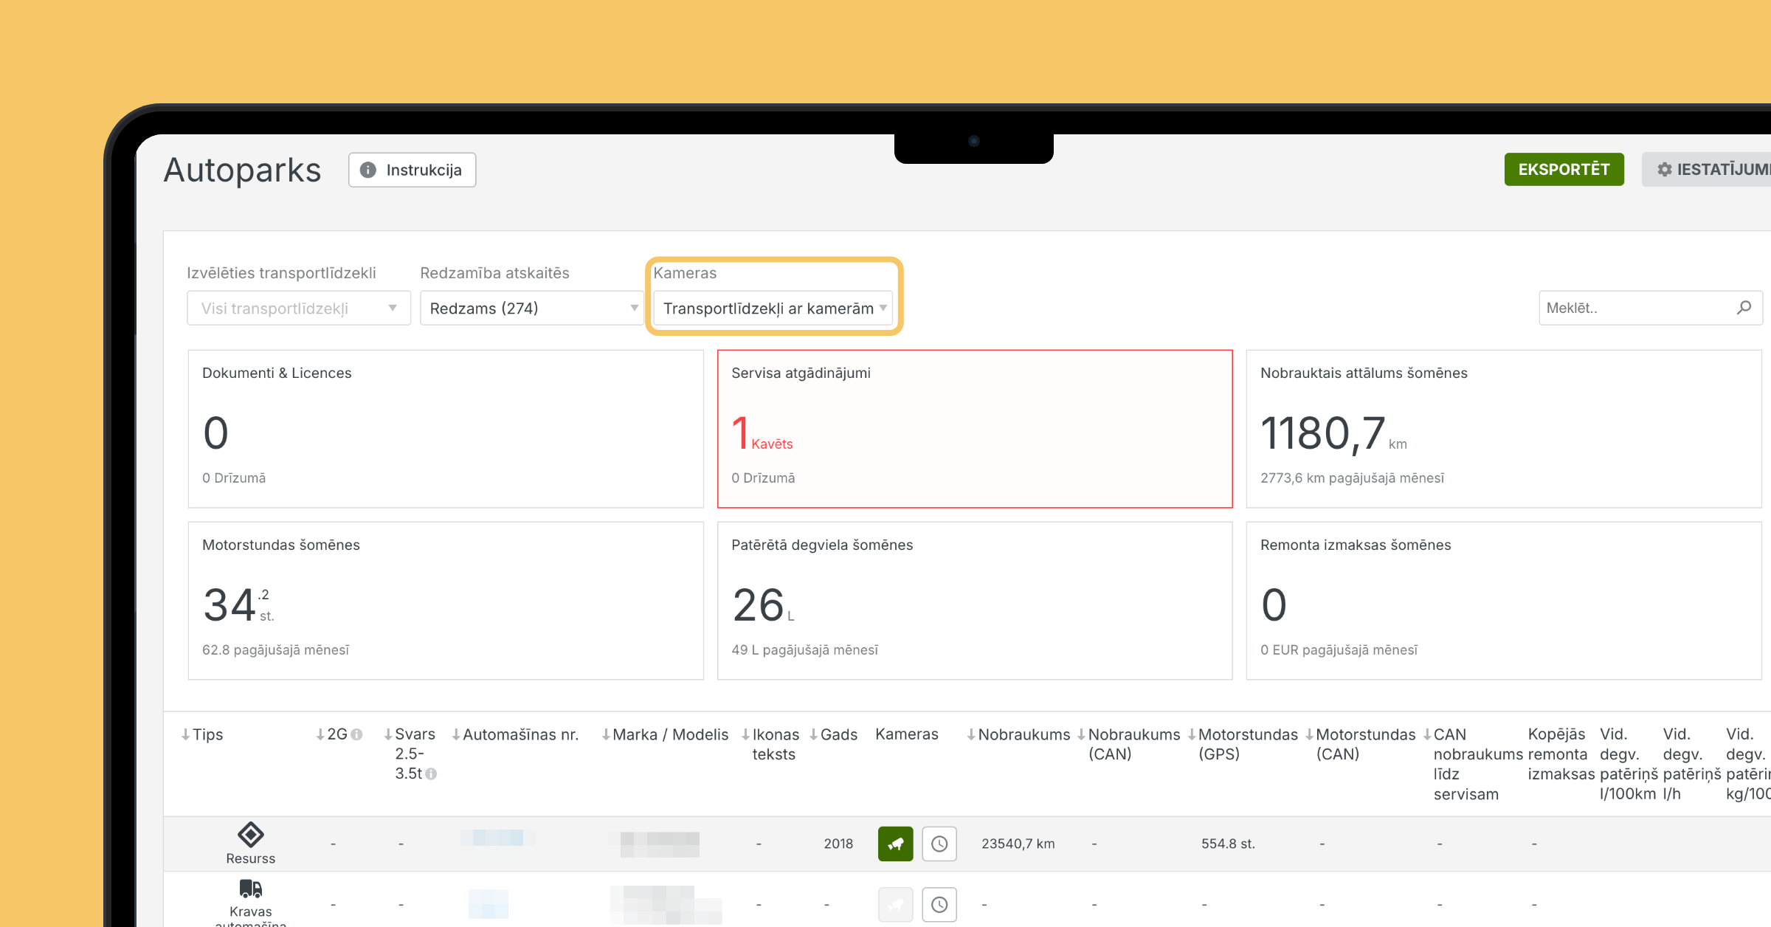The height and width of the screenshot is (927, 1771).
Task: Open the Dokumenti & Licences card
Action: click(x=446, y=429)
